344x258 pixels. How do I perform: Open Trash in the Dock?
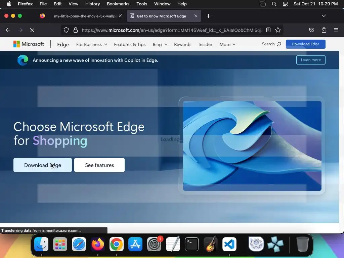tap(303, 244)
